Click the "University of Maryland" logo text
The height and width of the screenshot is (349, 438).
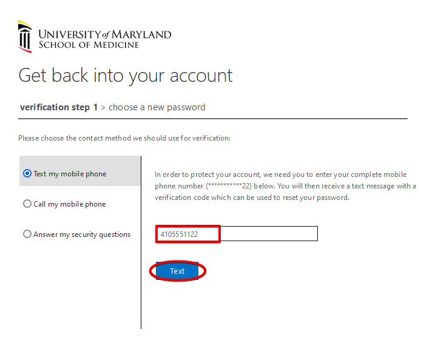(x=105, y=34)
